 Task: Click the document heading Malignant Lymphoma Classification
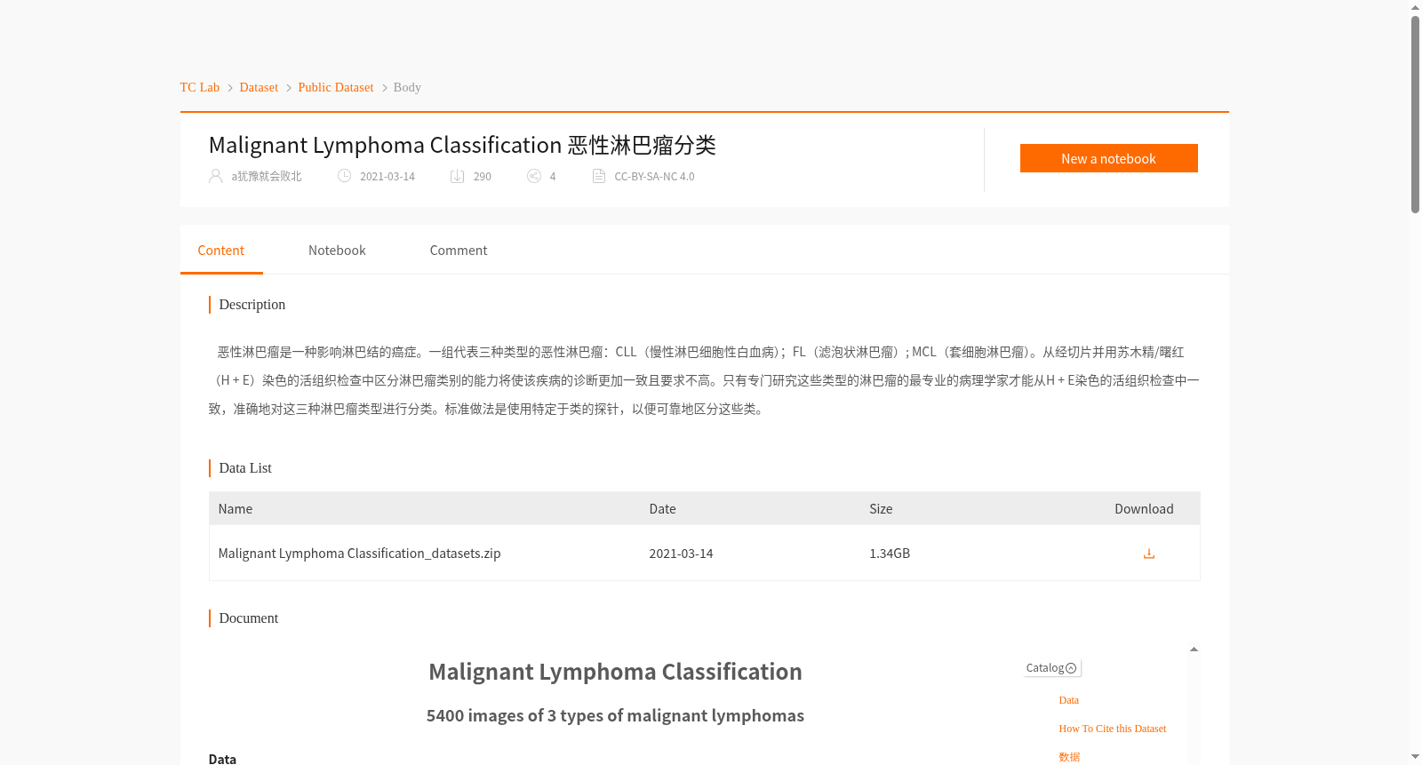pos(615,672)
